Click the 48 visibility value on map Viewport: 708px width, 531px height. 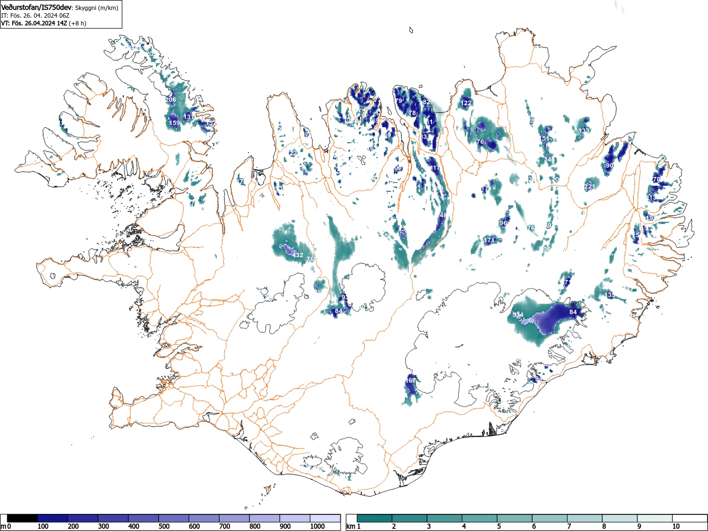[443, 215]
